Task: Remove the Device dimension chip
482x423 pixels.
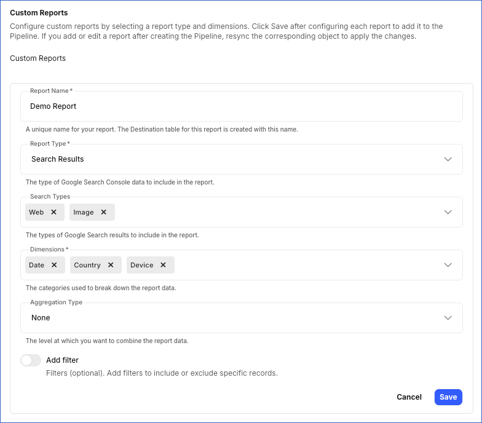Action: (x=164, y=265)
